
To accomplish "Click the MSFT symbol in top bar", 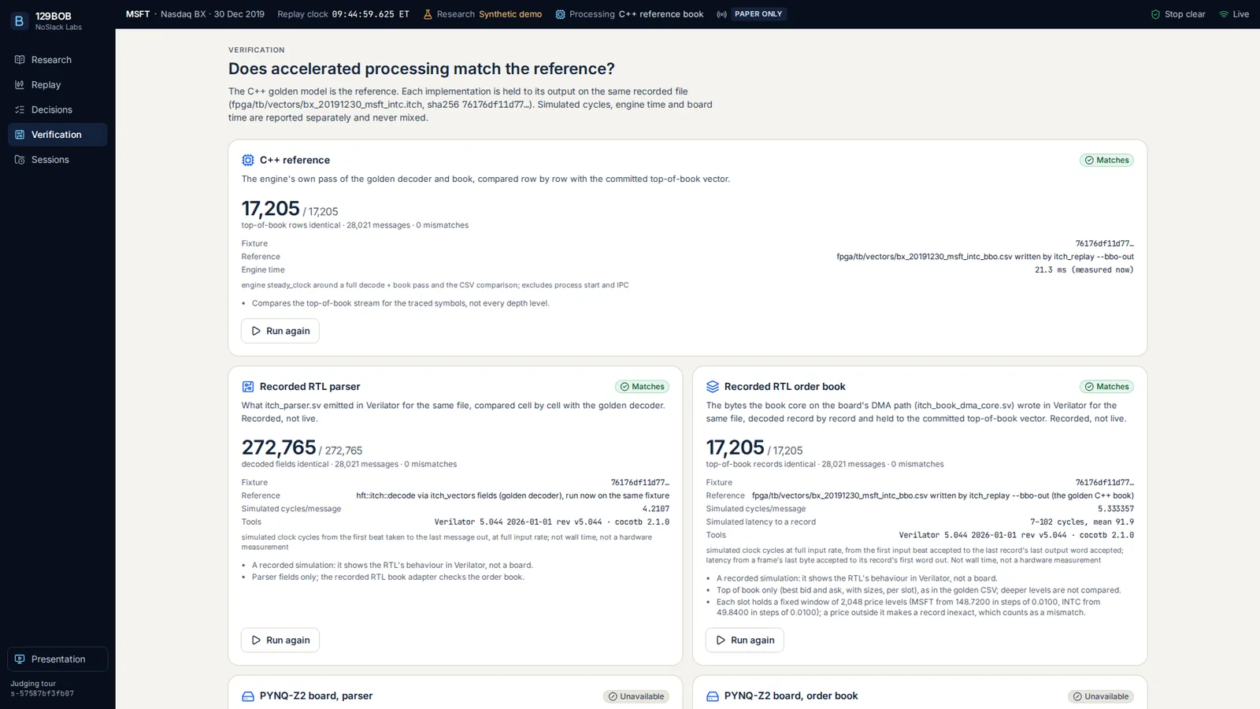I will click(x=138, y=14).
